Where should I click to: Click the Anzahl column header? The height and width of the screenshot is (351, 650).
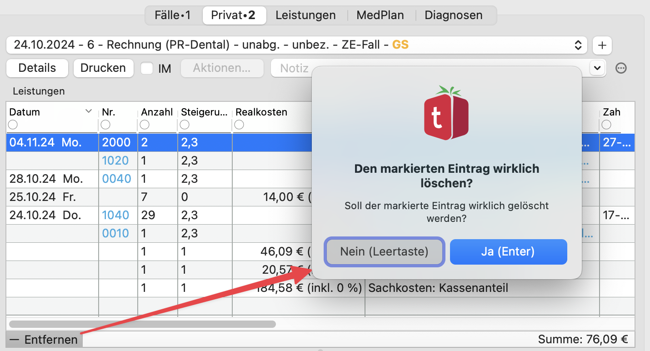pos(157,112)
